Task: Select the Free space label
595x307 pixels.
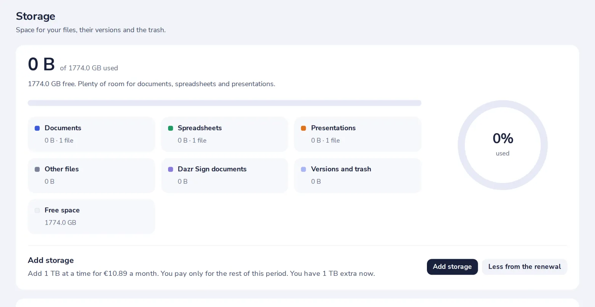Action: 62,210
